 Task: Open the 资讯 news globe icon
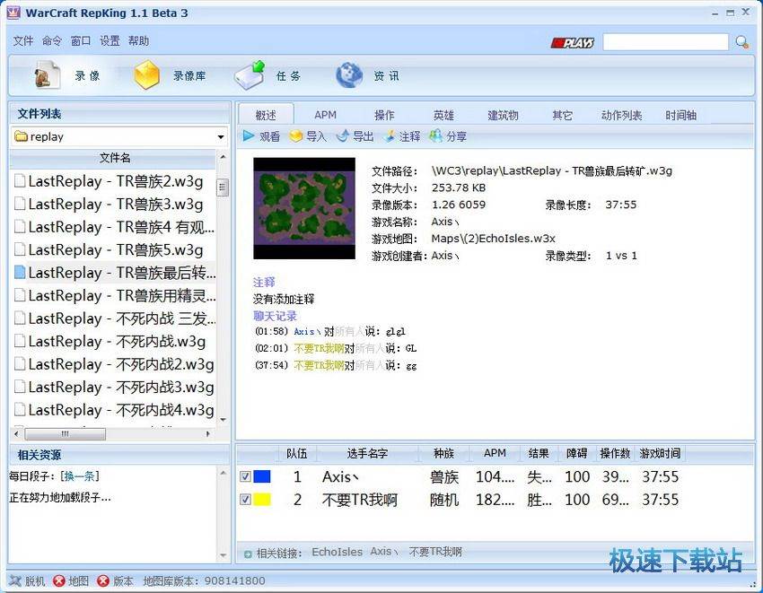pyautogui.click(x=349, y=76)
